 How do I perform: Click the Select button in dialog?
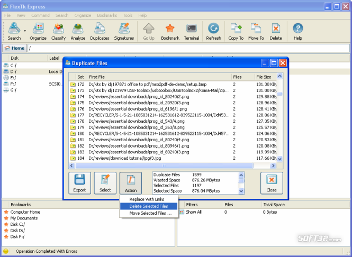[x=105, y=183]
